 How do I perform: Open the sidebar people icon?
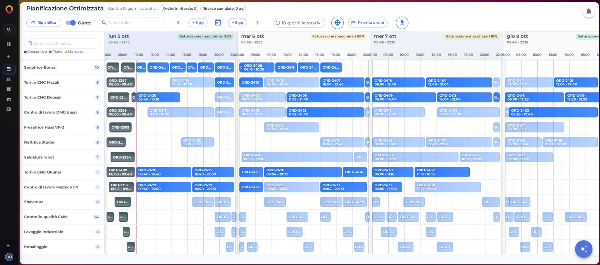pyautogui.click(x=9, y=79)
